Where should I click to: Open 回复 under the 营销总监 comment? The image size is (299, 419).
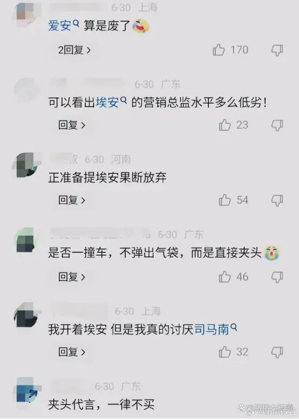tap(72, 125)
